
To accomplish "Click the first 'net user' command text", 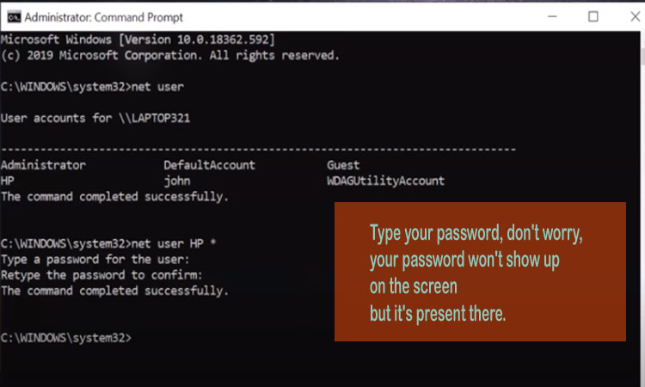I will 157,87.
